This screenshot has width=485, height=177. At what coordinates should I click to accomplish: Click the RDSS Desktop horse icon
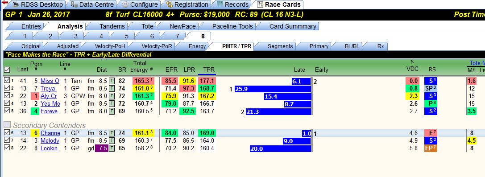[x=16, y=4]
